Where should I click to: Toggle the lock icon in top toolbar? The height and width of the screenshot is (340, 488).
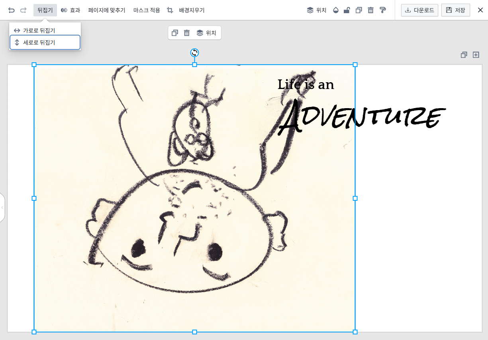click(x=347, y=10)
